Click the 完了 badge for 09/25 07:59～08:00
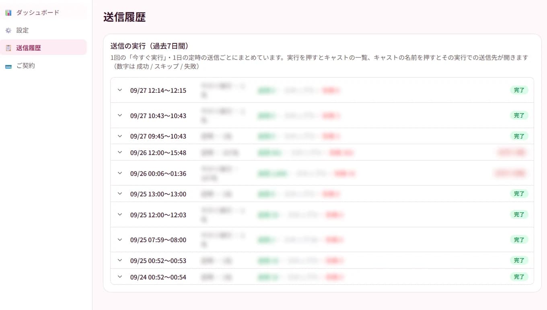Screen dimensions: 547x310 519,240
